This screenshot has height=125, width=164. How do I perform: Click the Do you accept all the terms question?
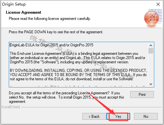pos(66,97)
